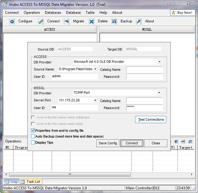The height and width of the screenshot is (193, 198).
Task: Click the ACCESS panel header
Action: pos(50,29)
